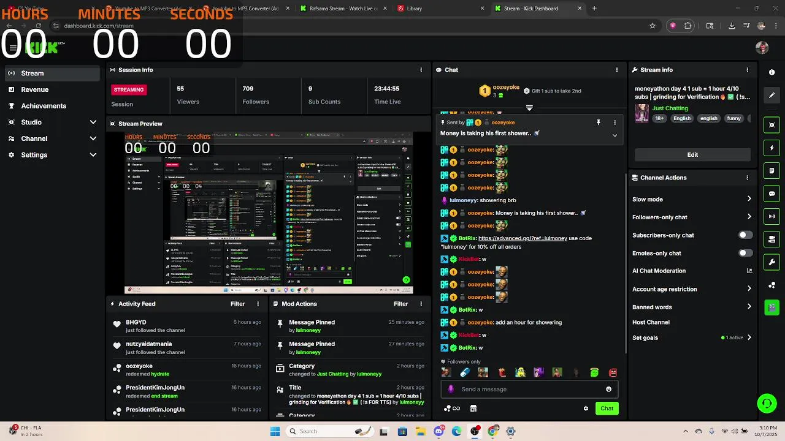Select the angry red face emote
785x441 pixels.
coord(613,372)
